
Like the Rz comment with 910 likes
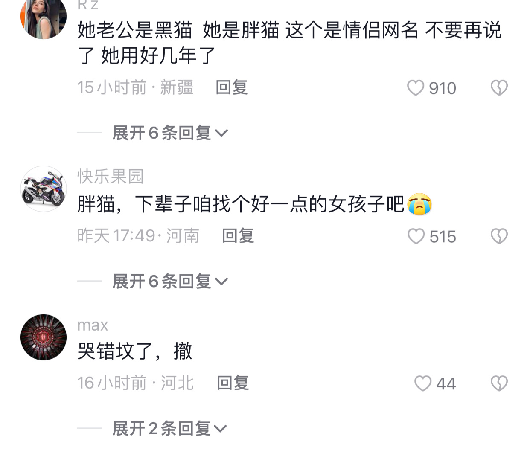tap(415, 88)
